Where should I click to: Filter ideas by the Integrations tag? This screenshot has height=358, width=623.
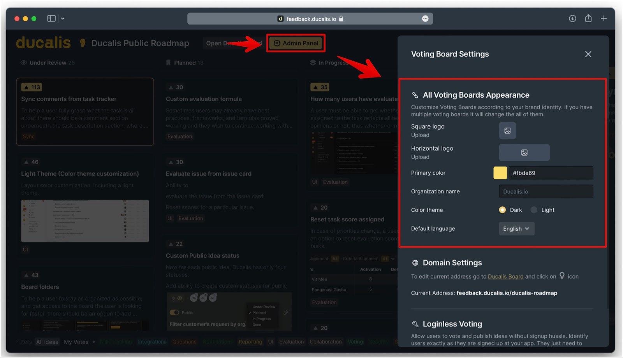[x=152, y=342]
